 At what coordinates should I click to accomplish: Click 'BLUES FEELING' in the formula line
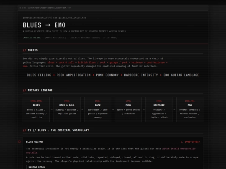pyautogui.click(x=39, y=75)
